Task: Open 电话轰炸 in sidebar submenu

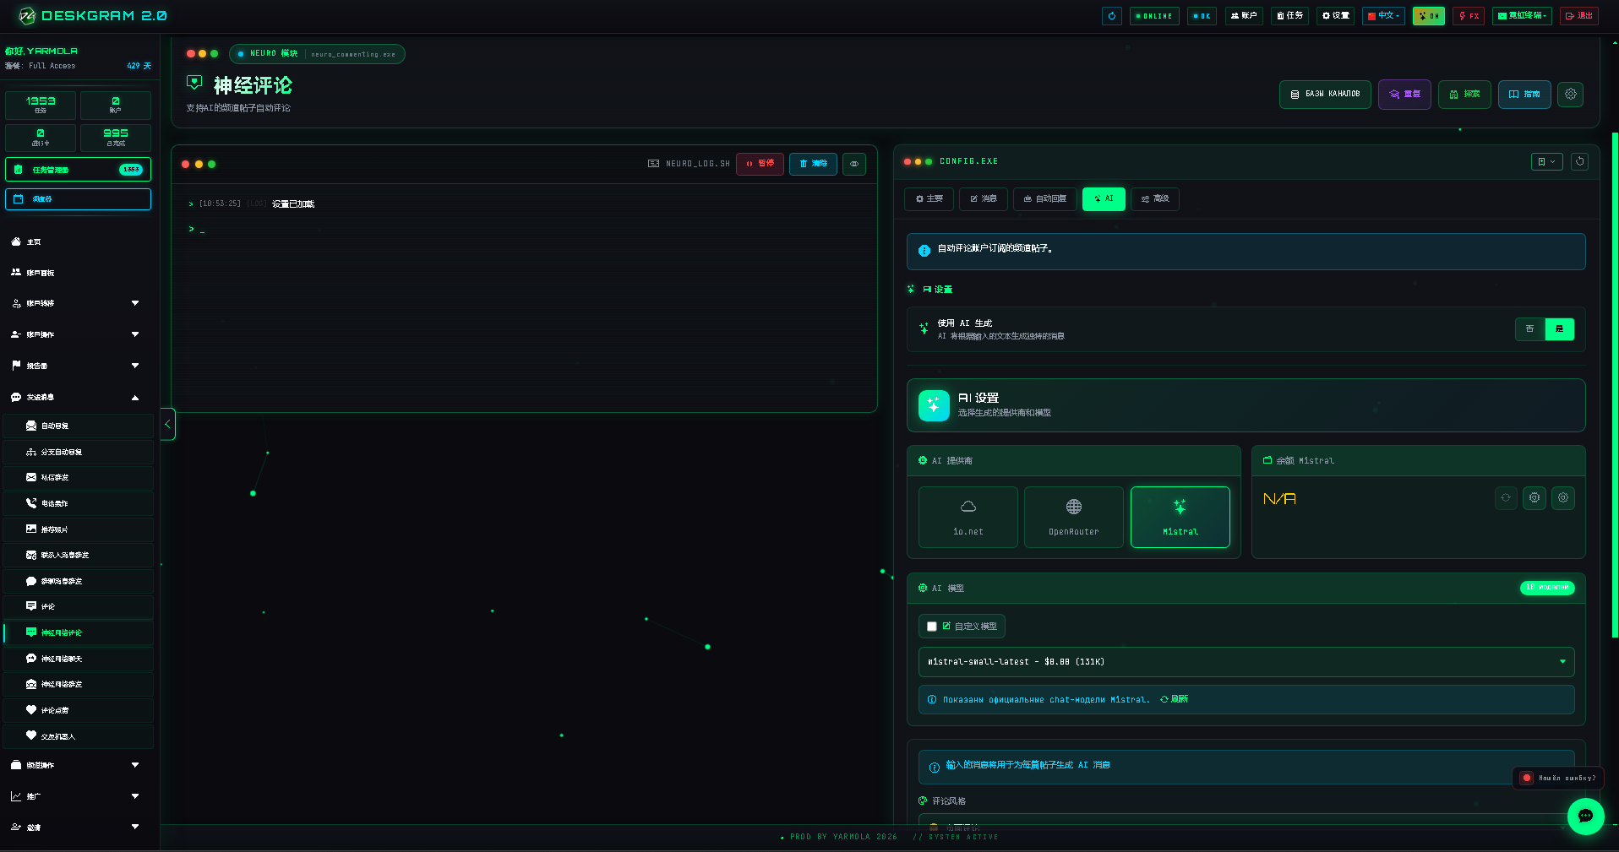Action: point(79,504)
